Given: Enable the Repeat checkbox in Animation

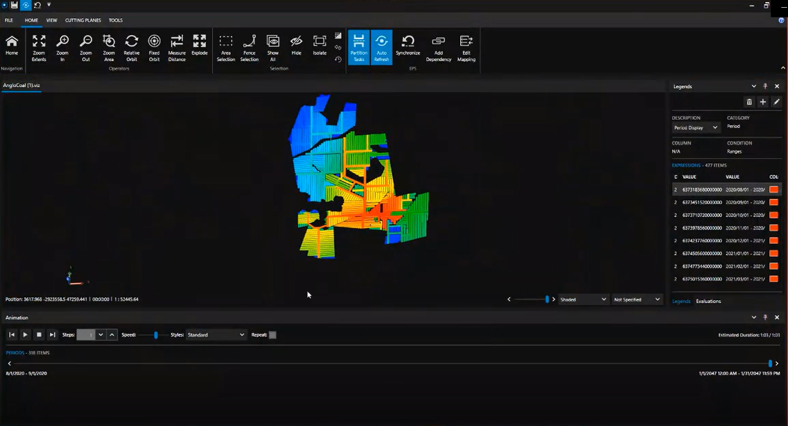Looking at the screenshot, I should click(272, 335).
